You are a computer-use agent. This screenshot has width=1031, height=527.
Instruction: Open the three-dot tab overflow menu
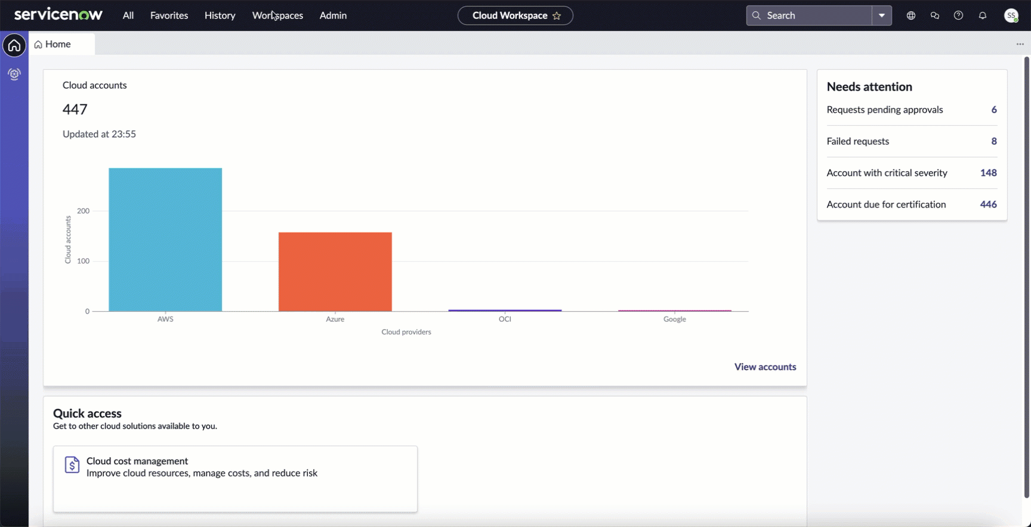(x=1020, y=44)
